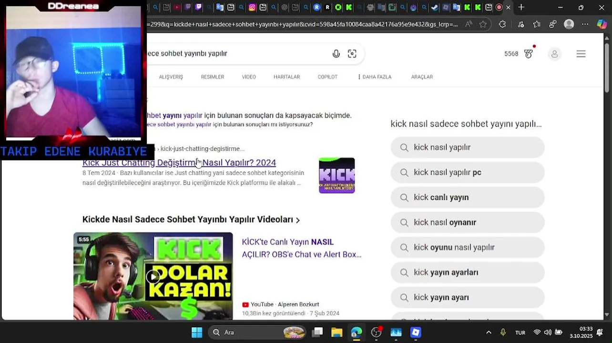Screen dimensions: 612x343
Task: Open the browser extensions puzzle icon
Action: [x=502, y=24]
